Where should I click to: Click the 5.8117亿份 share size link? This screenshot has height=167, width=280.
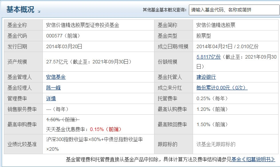pos(208,57)
